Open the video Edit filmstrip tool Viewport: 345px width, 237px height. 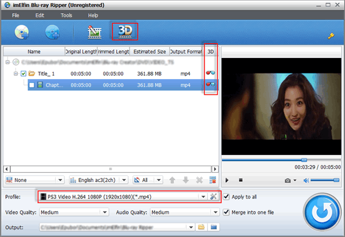(x=94, y=32)
